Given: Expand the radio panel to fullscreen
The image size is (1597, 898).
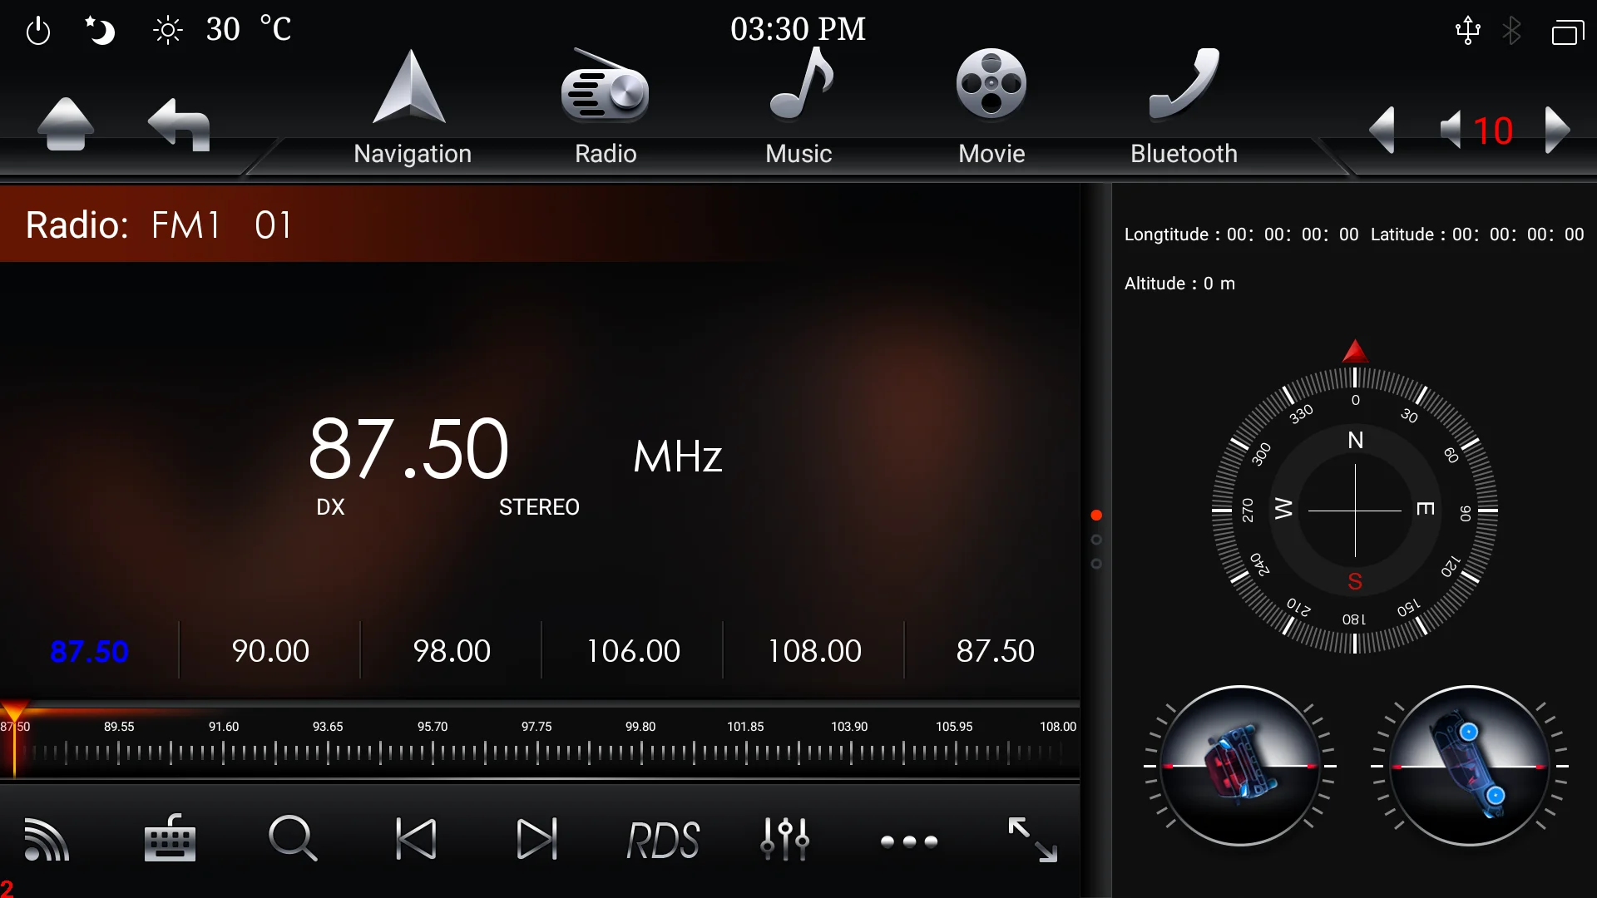Looking at the screenshot, I should click(1032, 840).
